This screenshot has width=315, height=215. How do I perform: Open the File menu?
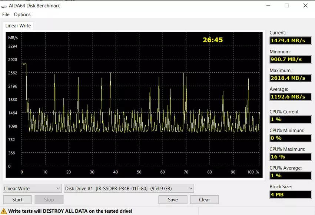(x=6, y=14)
